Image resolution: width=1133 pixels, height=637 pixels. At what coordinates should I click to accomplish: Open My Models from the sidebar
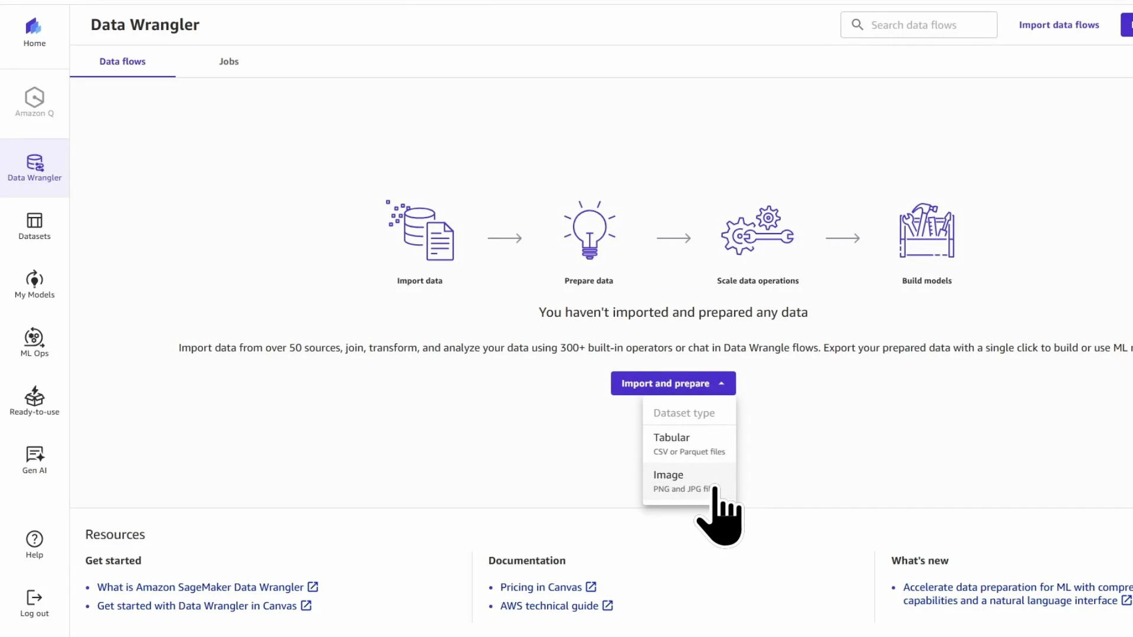click(x=34, y=284)
